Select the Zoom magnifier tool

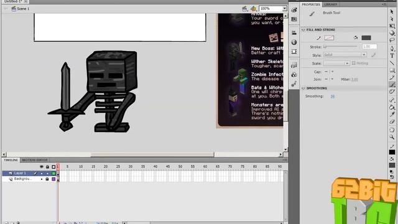pyautogui.click(x=392, y=137)
